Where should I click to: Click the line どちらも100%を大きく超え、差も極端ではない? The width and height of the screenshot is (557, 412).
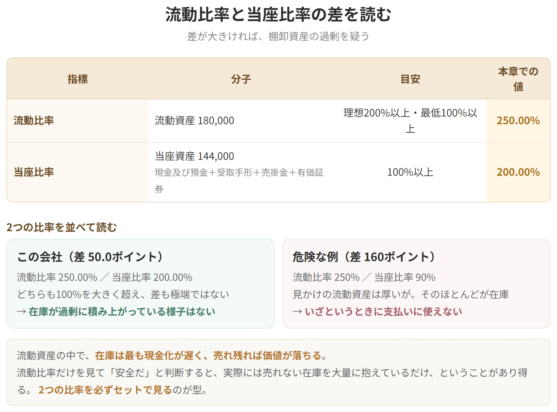[x=123, y=295]
